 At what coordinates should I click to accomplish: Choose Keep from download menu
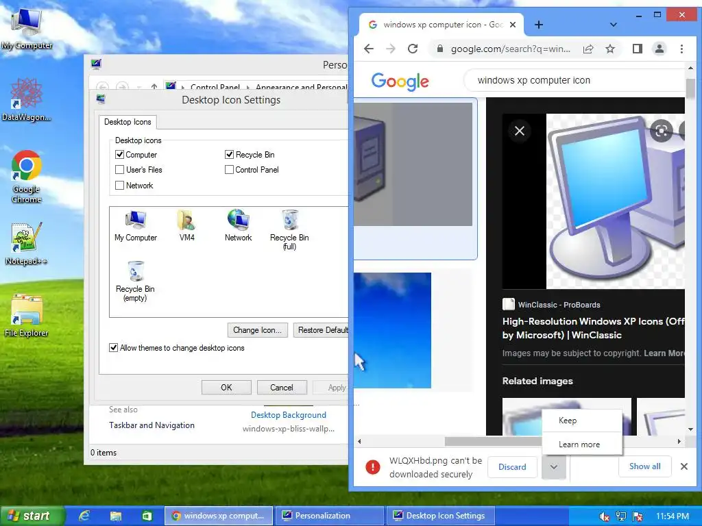point(582,421)
